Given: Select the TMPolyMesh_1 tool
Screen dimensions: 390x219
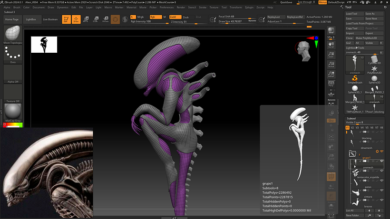Looking at the screenshot, I should (355, 108).
